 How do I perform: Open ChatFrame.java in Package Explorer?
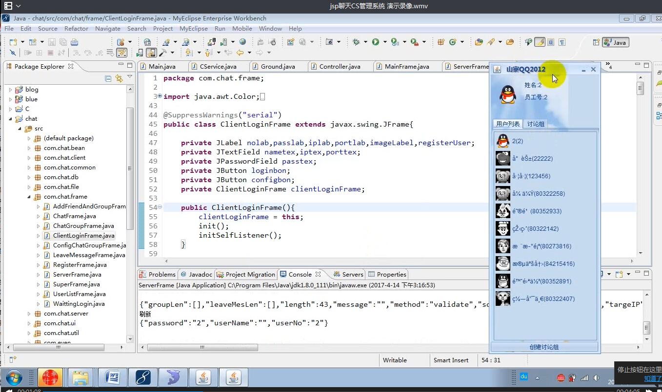point(74,216)
